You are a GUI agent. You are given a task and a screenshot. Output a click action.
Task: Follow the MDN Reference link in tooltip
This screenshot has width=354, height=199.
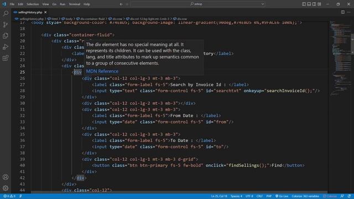coord(102,71)
